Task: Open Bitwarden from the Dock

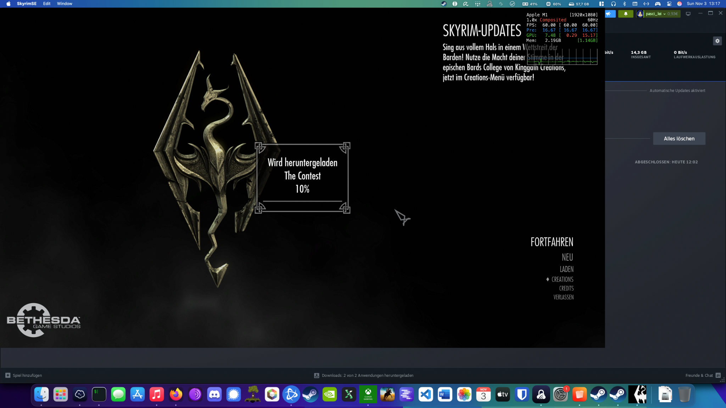Action: tap(522, 394)
